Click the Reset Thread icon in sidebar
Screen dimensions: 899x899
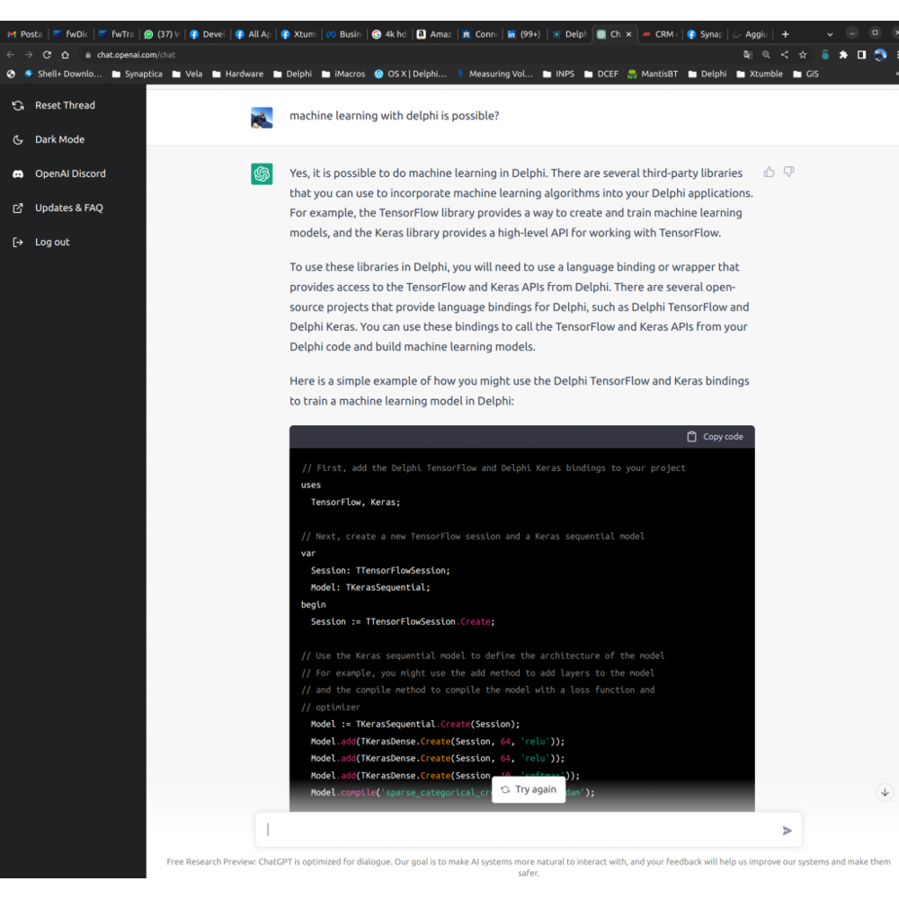(18, 105)
